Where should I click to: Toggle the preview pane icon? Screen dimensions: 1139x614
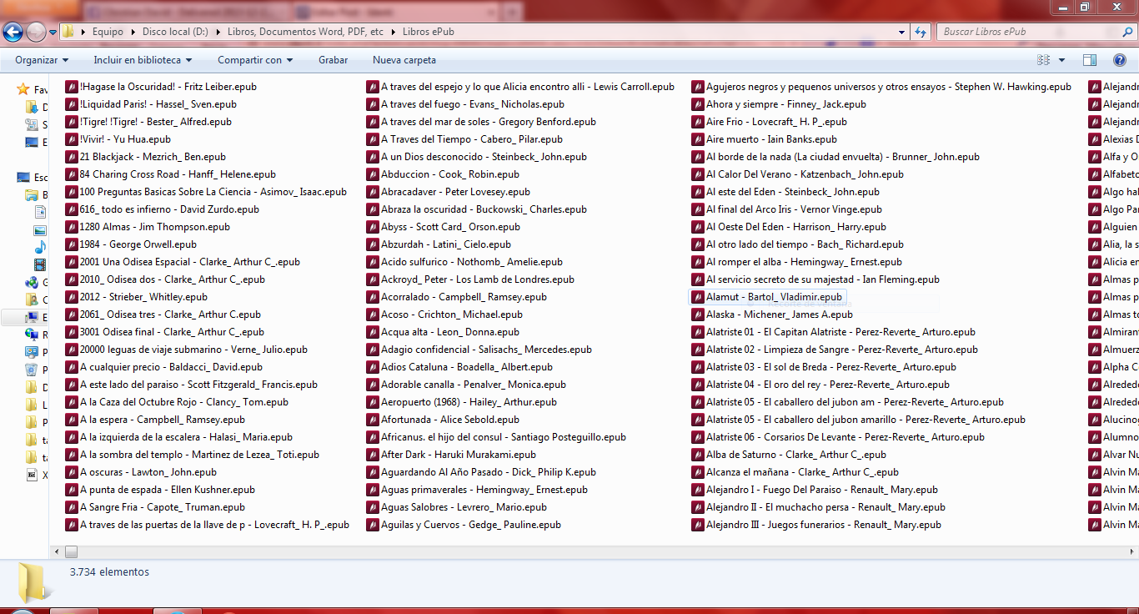1089,60
